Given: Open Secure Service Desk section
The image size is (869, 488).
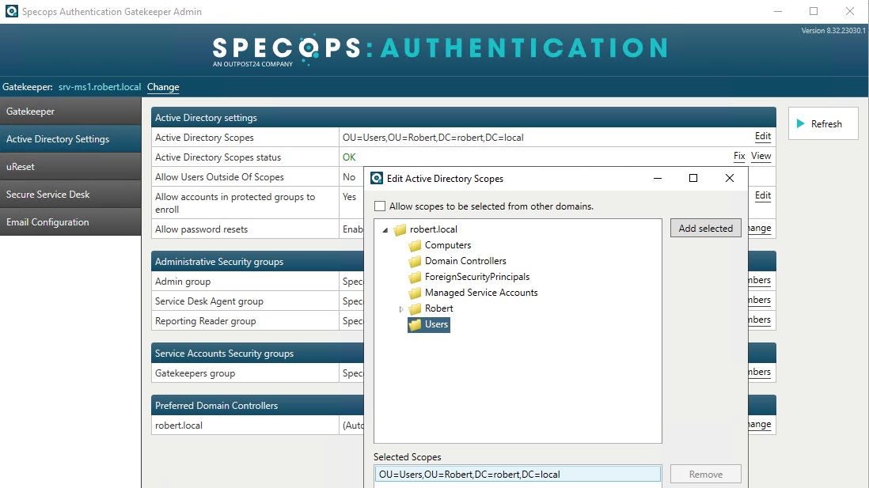Looking at the screenshot, I should [70, 195].
